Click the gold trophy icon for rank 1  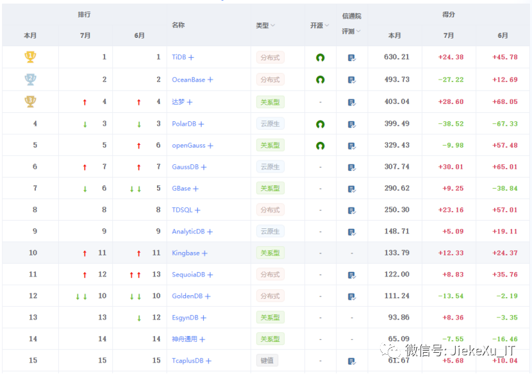(x=30, y=56)
